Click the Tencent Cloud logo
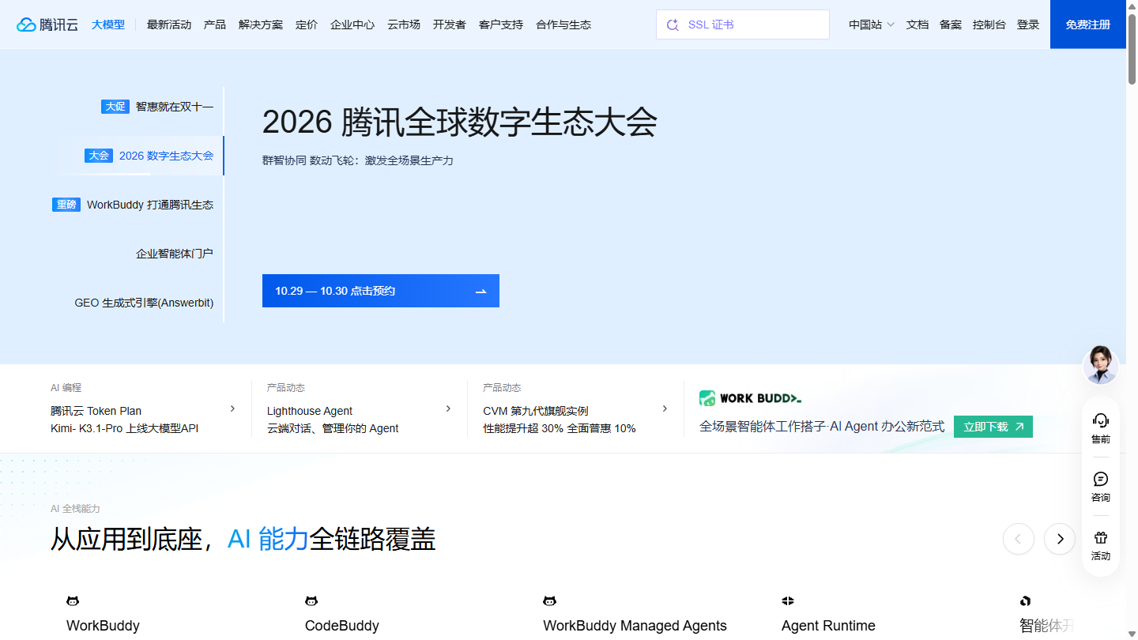This screenshot has width=1138, height=640. click(x=47, y=24)
